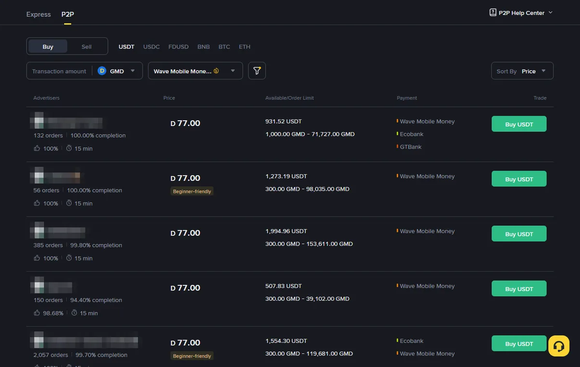Click Beginner-friendly tag on 1,554.30 USDT offer
This screenshot has height=367, width=580.
pyautogui.click(x=192, y=356)
